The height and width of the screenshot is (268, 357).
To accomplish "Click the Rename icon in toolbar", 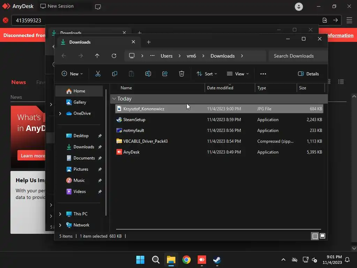I will [148, 74].
